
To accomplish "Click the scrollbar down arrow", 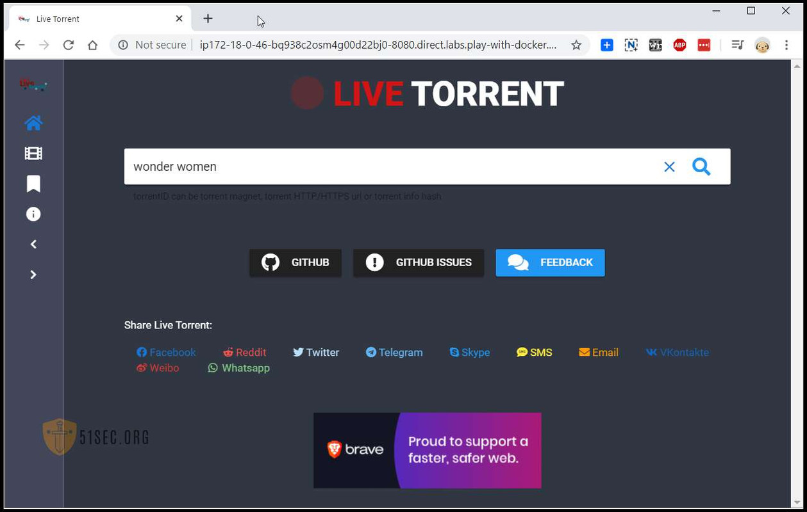I will coord(797,503).
